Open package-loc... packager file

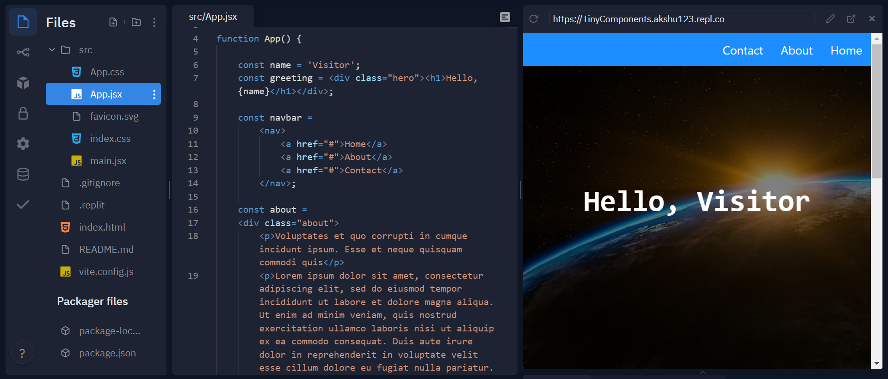(103, 331)
